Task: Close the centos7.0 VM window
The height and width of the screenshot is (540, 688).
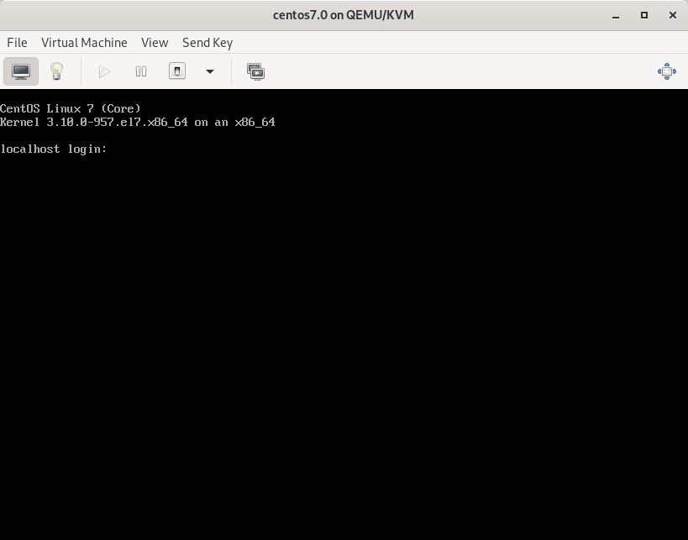Action: 671,15
